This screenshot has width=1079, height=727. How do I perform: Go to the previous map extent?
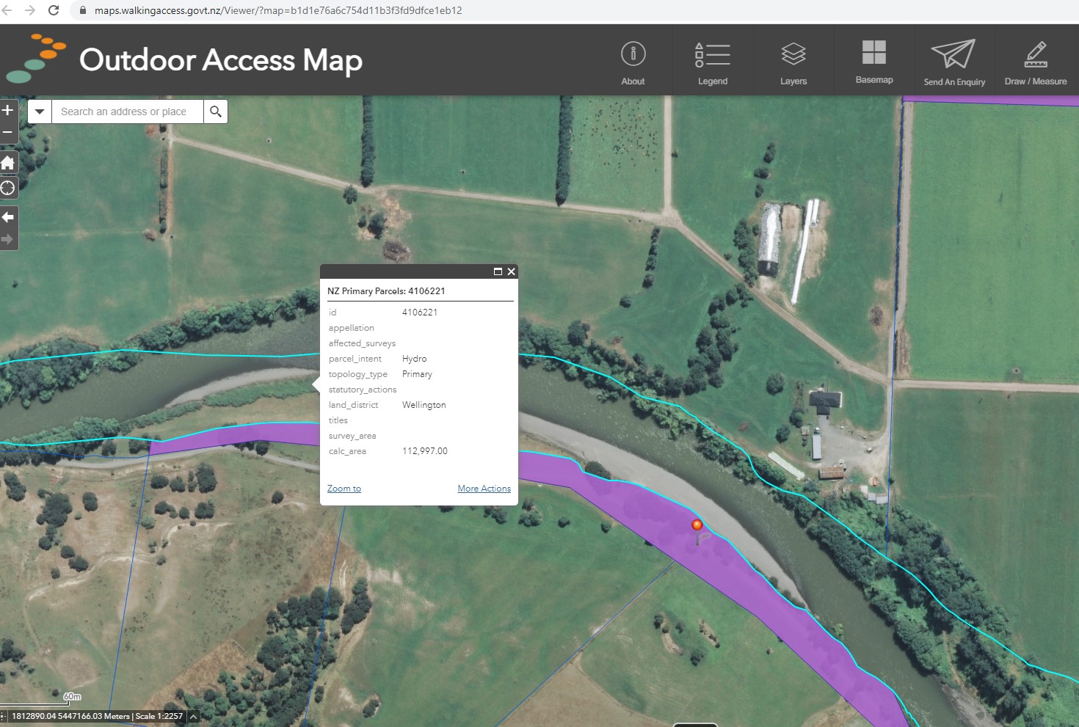8,217
